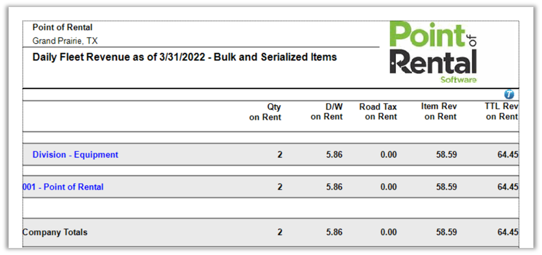Screen dimensions: 542x255
Task: Select the Company Totals row label
Action: pos(55,232)
